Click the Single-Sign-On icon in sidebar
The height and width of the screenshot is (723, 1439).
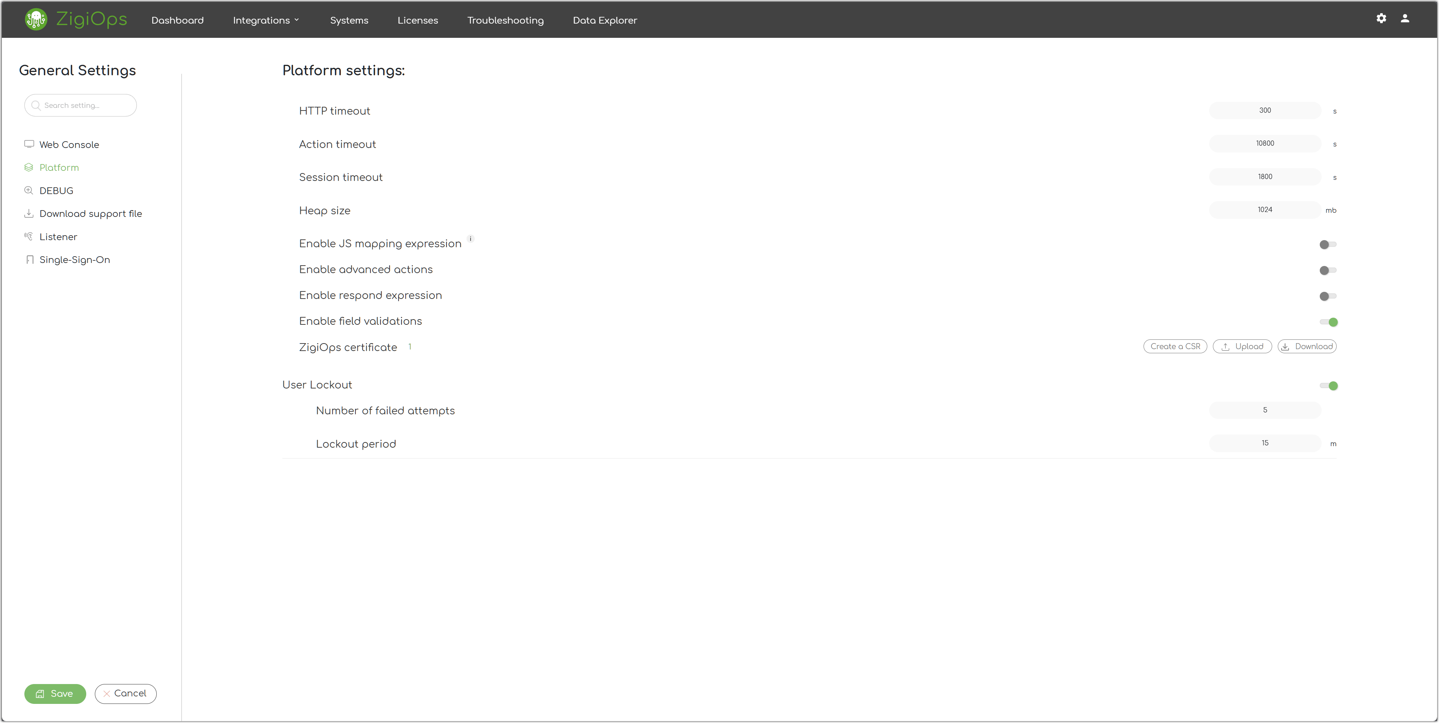pos(29,260)
